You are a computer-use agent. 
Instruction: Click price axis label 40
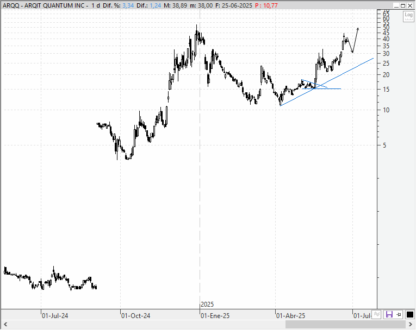tap(386, 39)
